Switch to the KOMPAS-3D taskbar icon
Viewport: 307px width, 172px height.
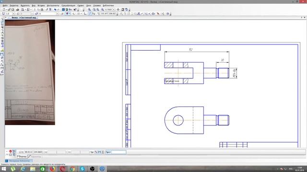click(102, 169)
